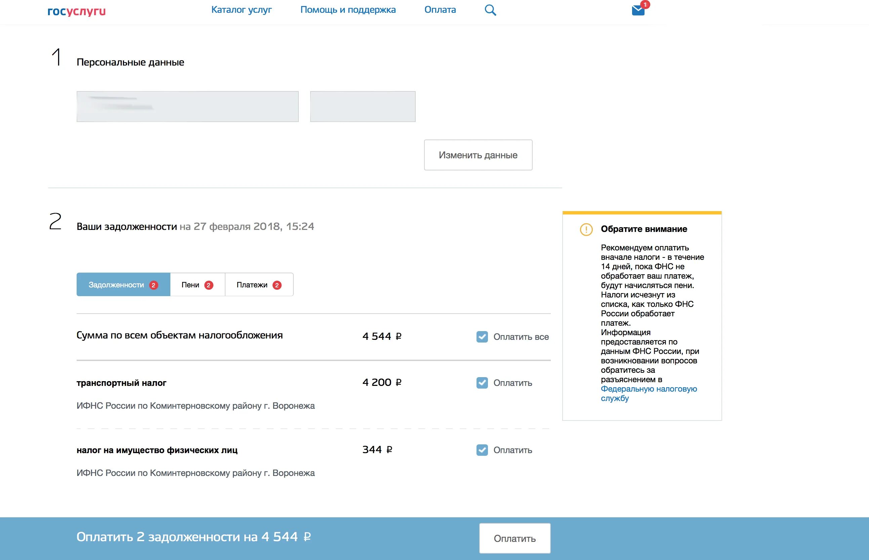Click the 4 200 ₽ amount
This screenshot has height=560, width=869.
382,382
